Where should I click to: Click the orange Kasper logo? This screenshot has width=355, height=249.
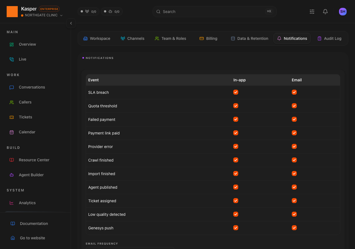click(x=12, y=12)
